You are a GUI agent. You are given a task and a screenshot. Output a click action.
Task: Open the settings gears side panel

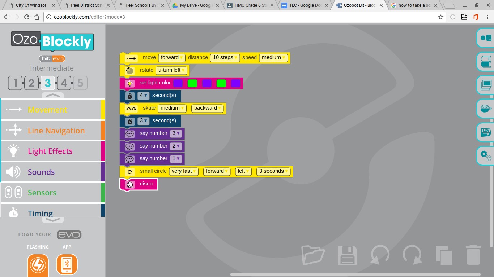coord(485,155)
